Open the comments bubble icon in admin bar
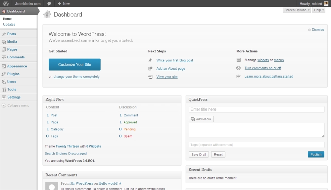The image size is (331, 190). pyautogui.click(x=49, y=4)
